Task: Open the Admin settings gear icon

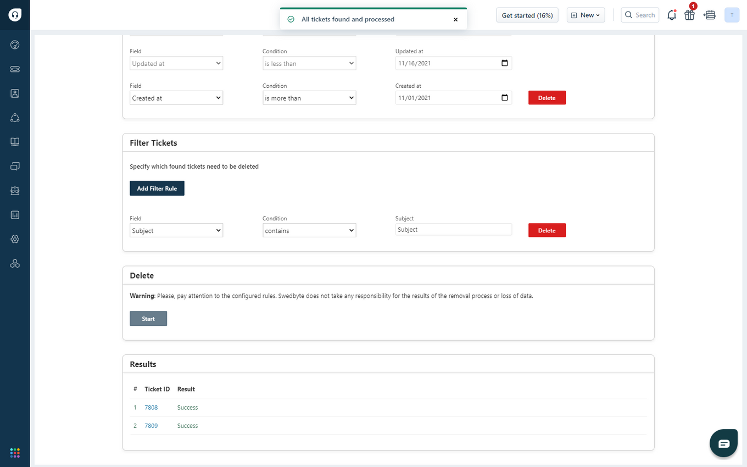Action: (15, 239)
